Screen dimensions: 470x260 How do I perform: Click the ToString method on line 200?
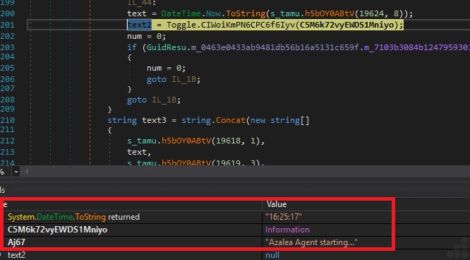coord(246,13)
